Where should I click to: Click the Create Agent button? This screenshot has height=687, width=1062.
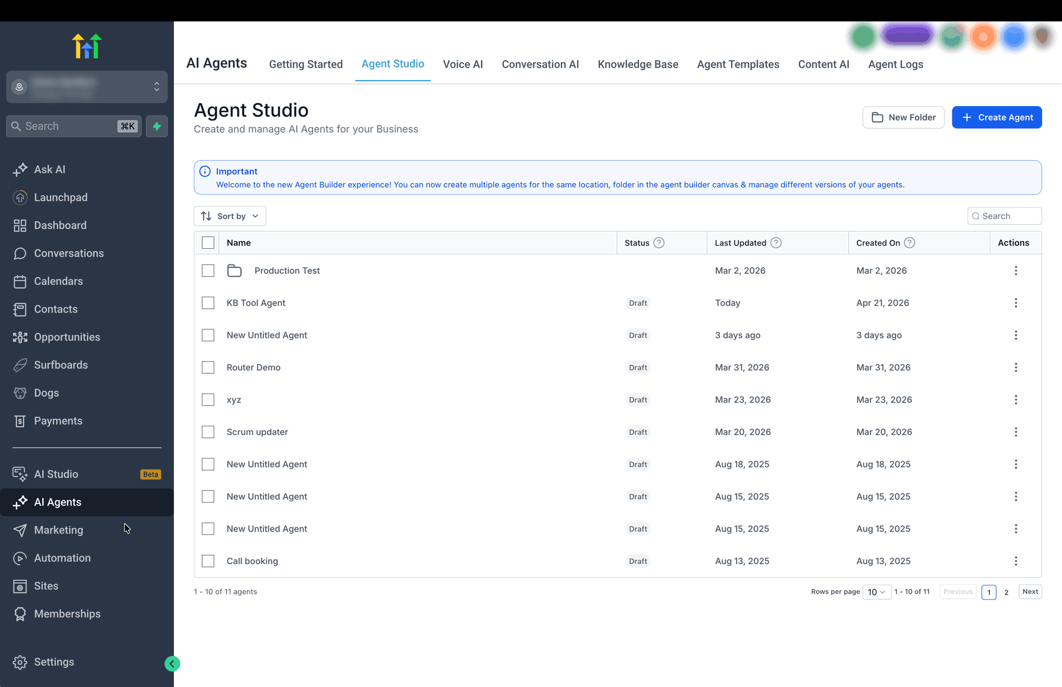997,117
